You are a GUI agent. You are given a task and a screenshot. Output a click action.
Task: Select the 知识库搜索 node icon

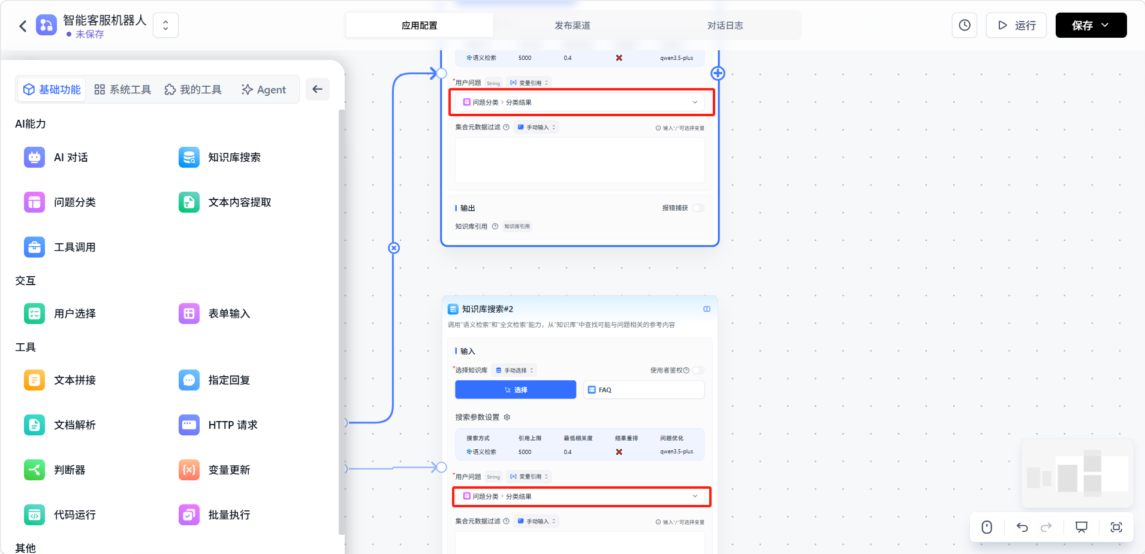pyautogui.click(x=189, y=158)
